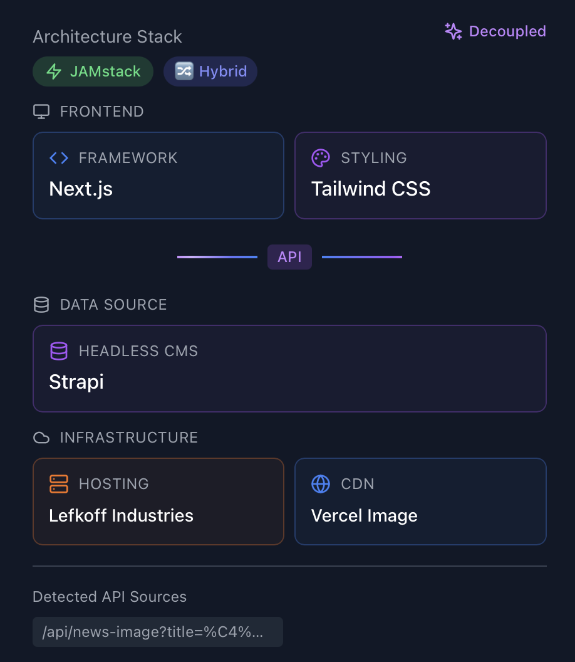Viewport: 575px width, 662px height.
Task: Select the Hybrid badge
Action: [x=210, y=71]
